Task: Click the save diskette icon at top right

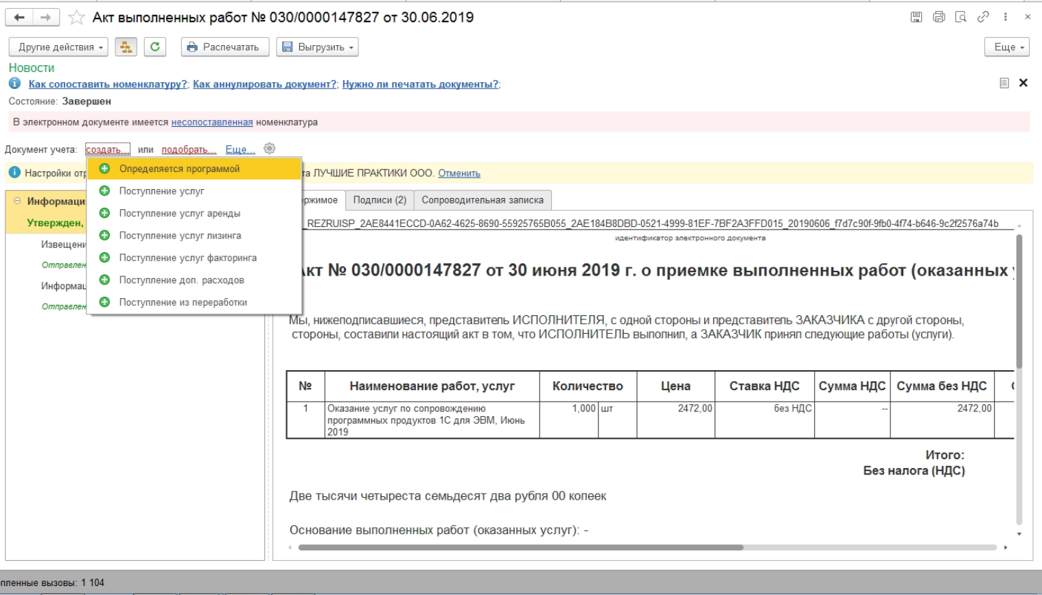Action: click(x=916, y=17)
